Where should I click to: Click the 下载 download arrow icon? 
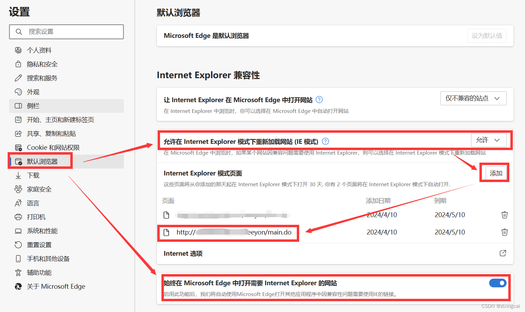(x=18, y=175)
